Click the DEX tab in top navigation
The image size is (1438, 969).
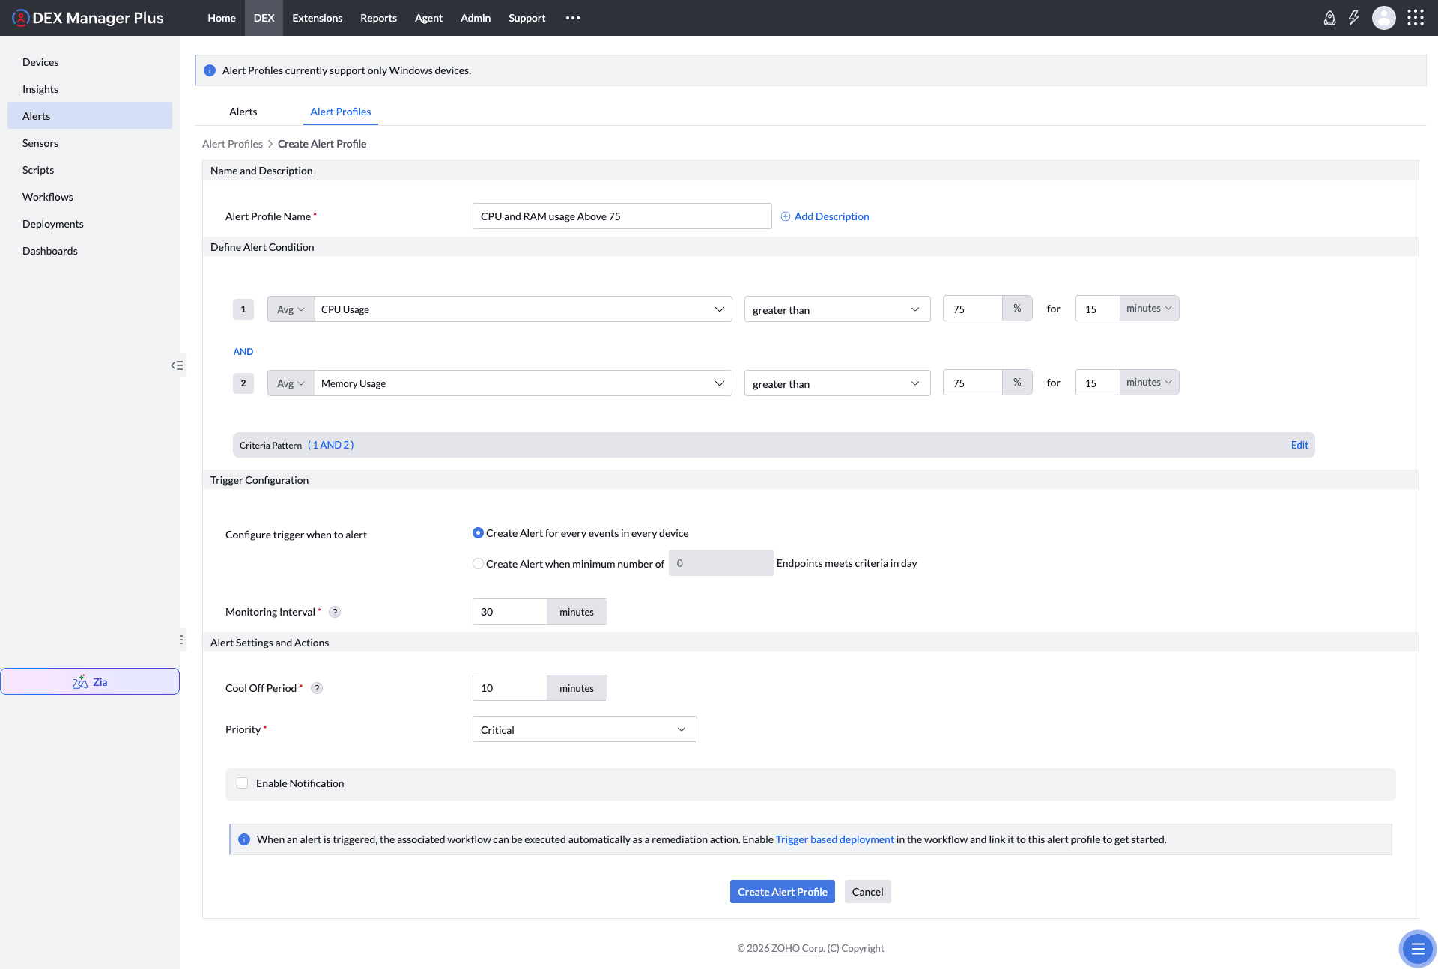click(264, 18)
